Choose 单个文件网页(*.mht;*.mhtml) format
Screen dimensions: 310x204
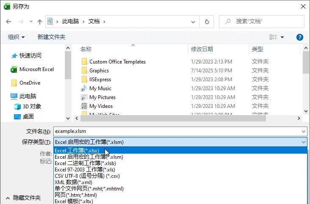point(180,189)
